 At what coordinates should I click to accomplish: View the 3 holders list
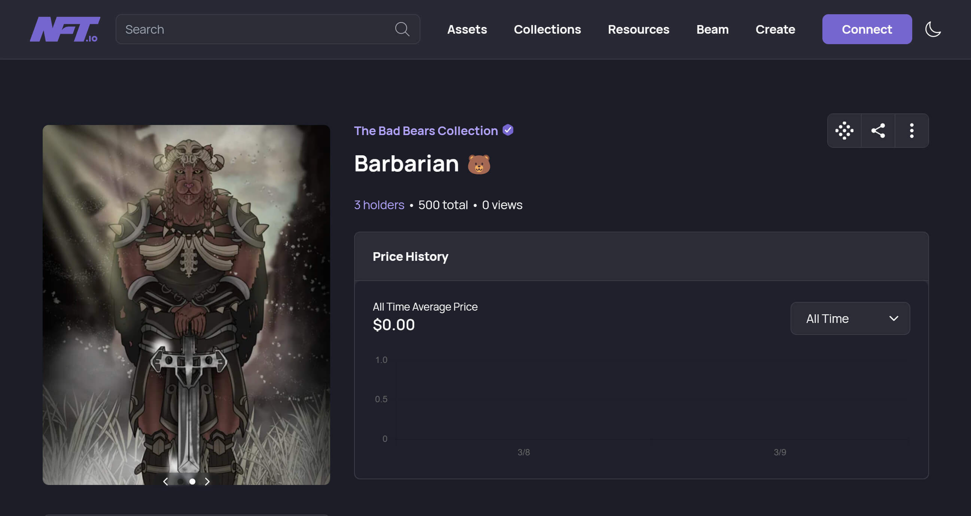(378, 205)
